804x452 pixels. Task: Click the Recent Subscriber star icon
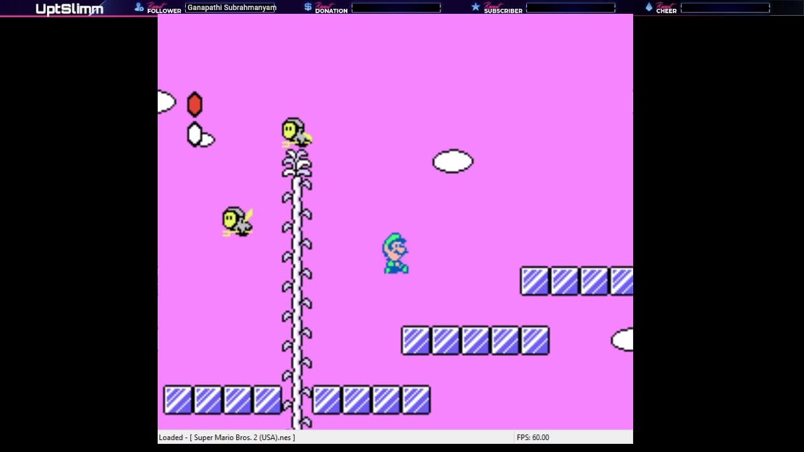click(475, 7)
